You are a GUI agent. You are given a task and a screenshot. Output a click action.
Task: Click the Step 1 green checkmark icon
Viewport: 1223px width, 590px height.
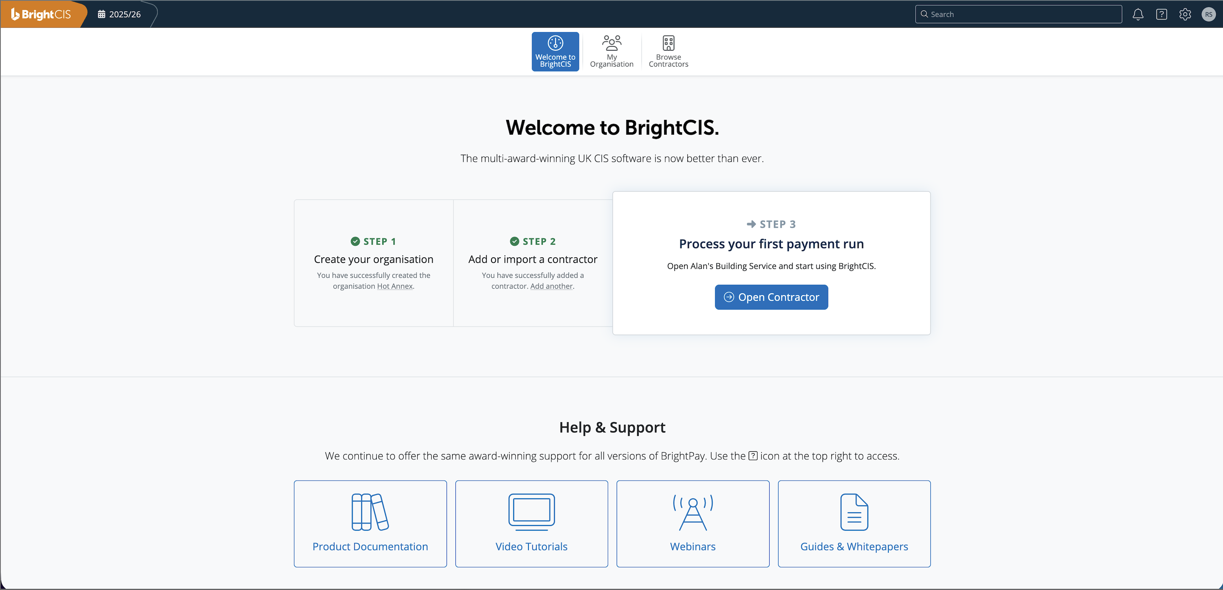pos(355,241)
